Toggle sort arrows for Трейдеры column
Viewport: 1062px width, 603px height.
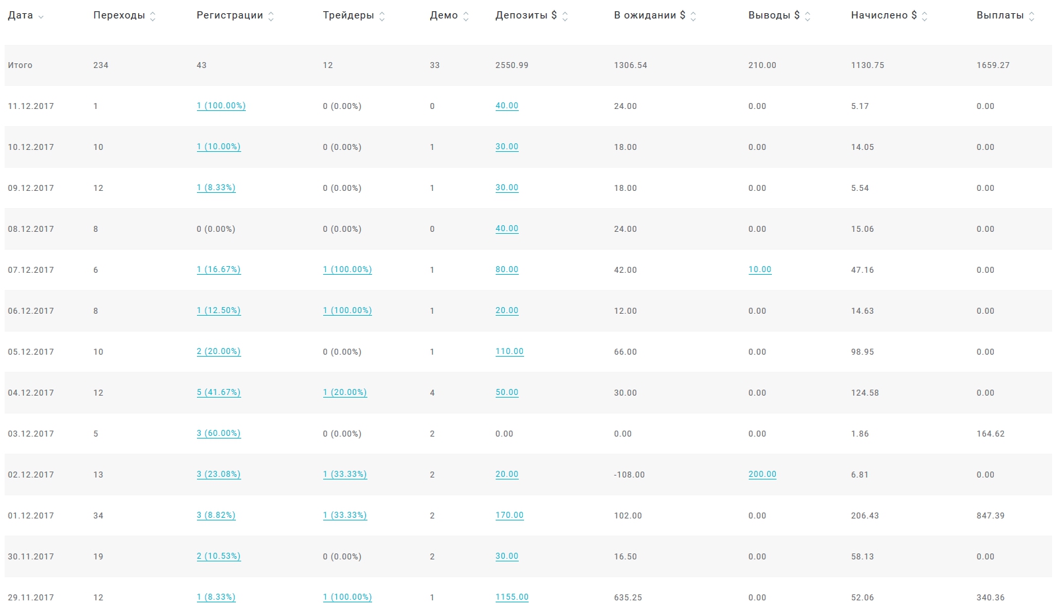pyautogui.click(x=382, y=17)
